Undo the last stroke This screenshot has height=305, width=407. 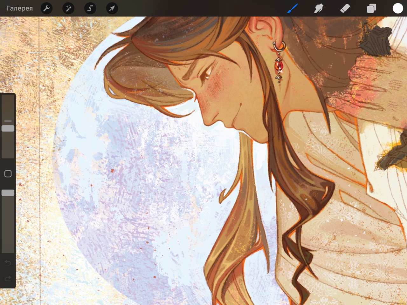pos(8,263)
